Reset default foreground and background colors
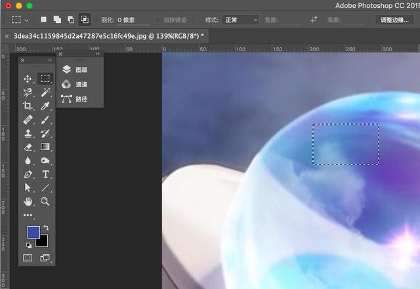Viewport: 420px width, 289px height. click(x=29, y=245)
